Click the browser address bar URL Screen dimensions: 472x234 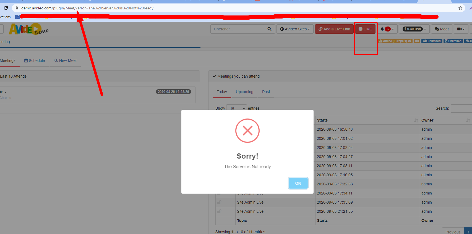87,8
